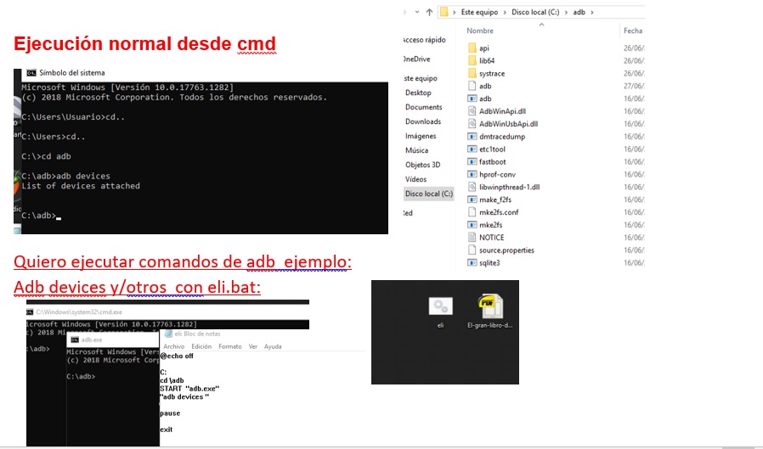Click the Up arrow in Explorer navigation
This screenshot has width=763, height=449.
click(x=429, y=12)
